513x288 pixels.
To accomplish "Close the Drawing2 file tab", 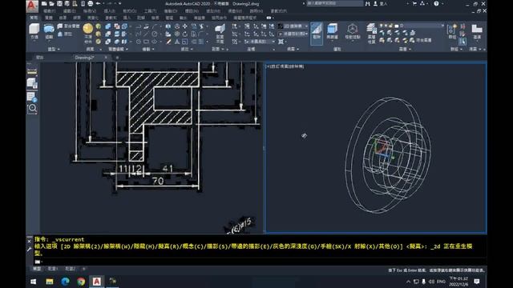I will tap(106, 58).
